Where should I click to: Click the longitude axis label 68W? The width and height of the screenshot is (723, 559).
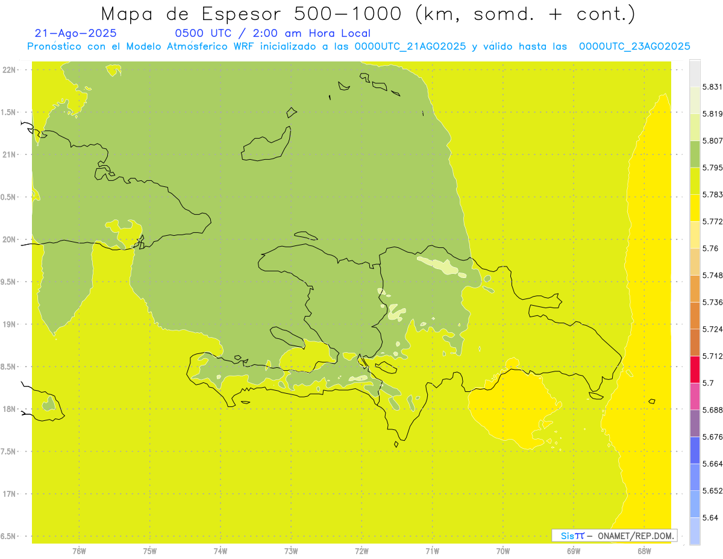[x=644, y=551]
